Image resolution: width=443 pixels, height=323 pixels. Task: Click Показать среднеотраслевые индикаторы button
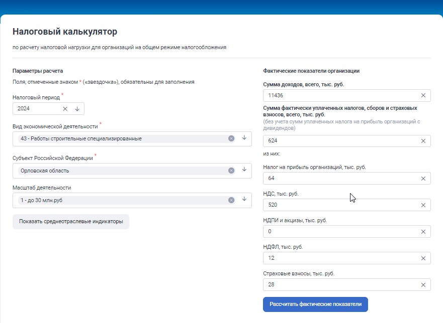pos(71,221)
